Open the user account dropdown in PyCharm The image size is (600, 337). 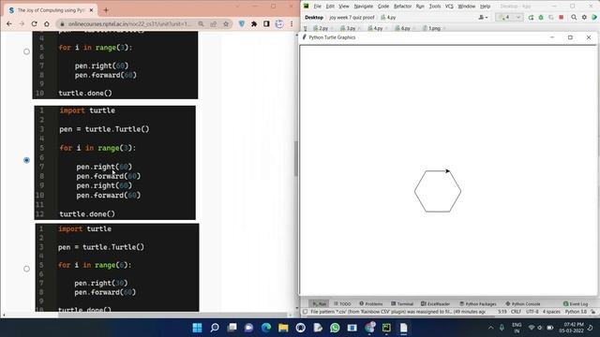click(x=483, y=17)
